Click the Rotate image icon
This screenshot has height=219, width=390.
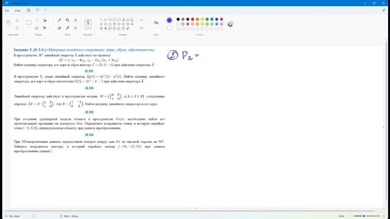pyautogui.click(x=44, y=20)
